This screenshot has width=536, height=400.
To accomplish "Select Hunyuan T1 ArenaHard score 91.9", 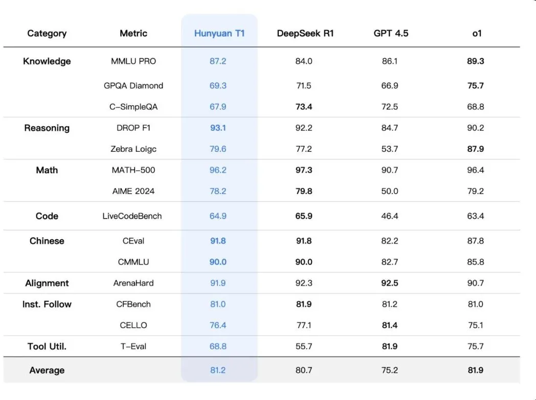I will [218, 284].
